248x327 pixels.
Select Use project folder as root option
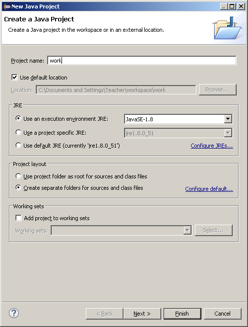tap(18, 176)
